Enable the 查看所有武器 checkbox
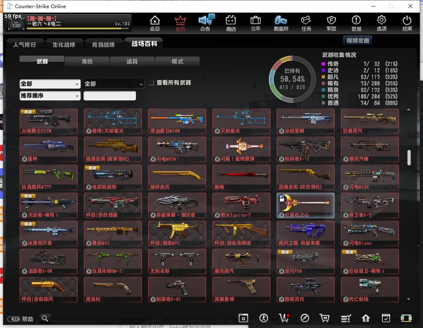Image resolution: width=423 pixels, height=328 pixels. coord(151,83)
